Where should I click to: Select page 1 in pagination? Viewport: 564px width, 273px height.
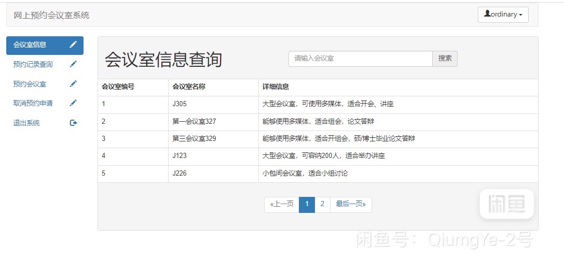pyautogui.click(x=307, y=204)
